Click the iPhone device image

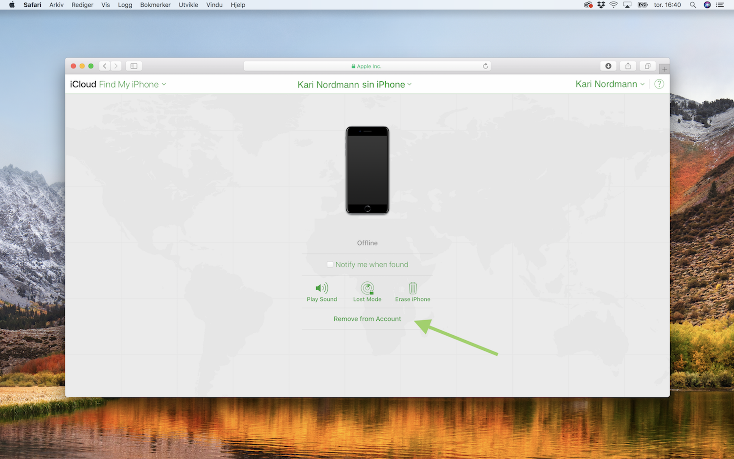pos(367,170)
